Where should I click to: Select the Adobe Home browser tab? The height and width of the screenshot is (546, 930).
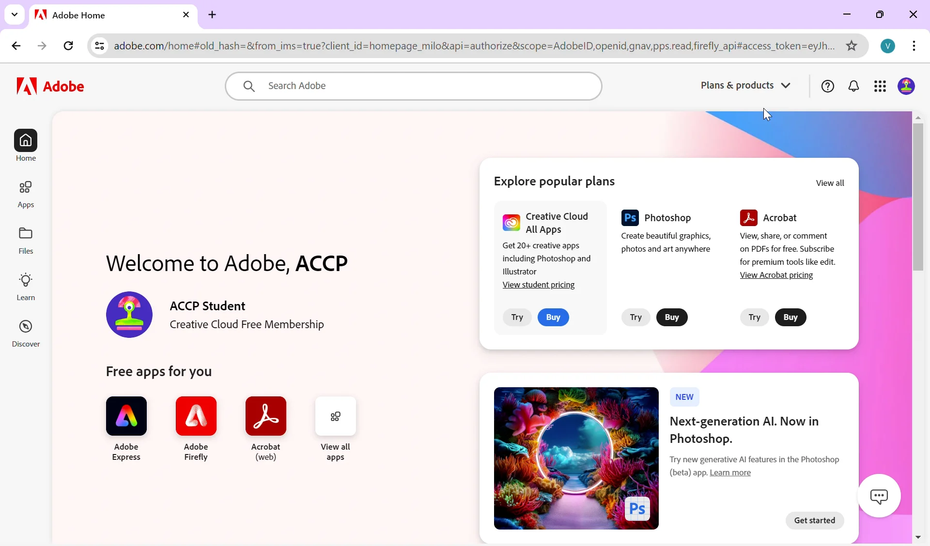click(x=113, y=15)
